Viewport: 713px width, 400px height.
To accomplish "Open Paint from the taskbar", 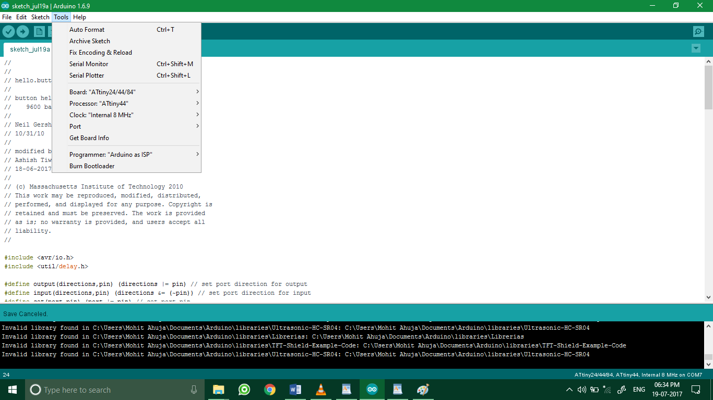I will (423, 390).
